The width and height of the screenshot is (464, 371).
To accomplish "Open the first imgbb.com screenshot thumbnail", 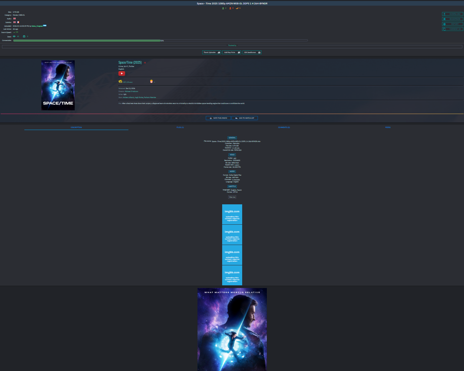I will click(232, 214).
